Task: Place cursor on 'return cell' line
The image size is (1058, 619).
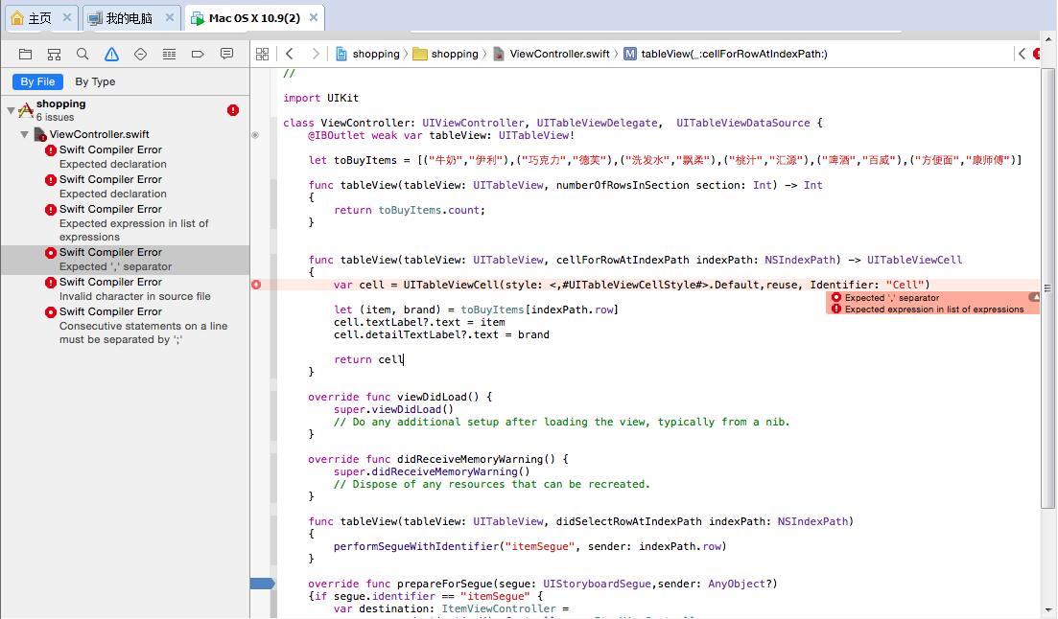Action: tap(368, 360)
